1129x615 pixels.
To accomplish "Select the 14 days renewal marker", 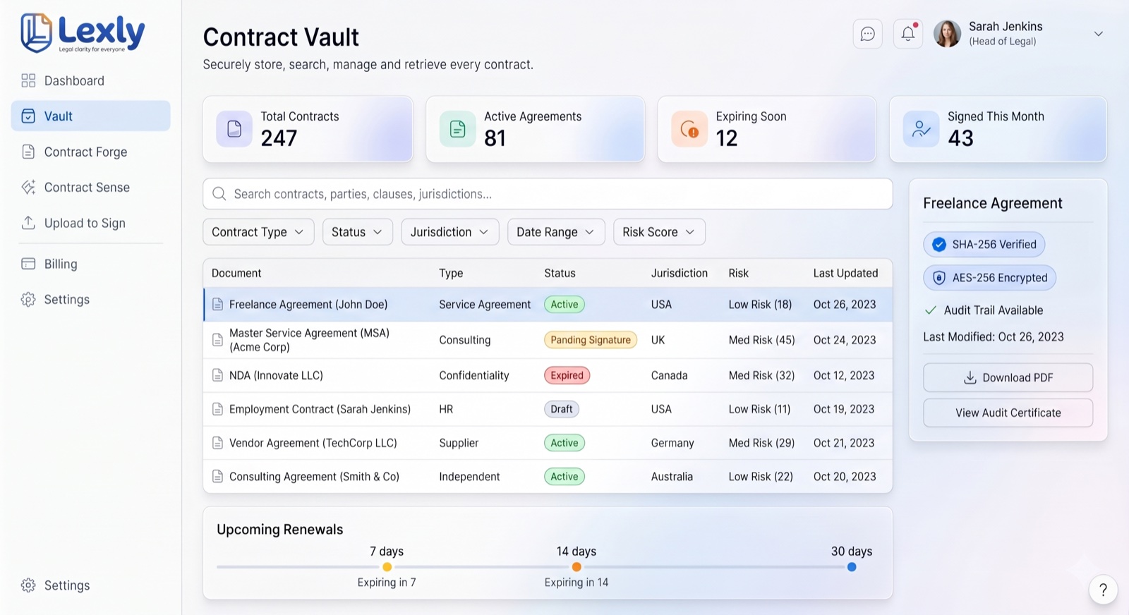I will (576, 567).
